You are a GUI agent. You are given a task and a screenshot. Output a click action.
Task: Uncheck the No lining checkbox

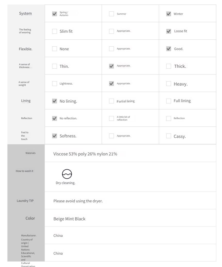(x=54, y=101)
